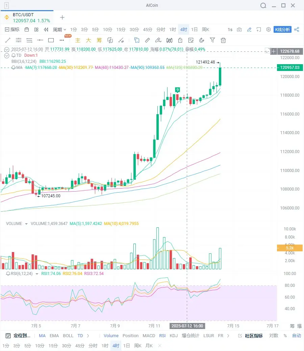Toggle the EMA overlay indicator
Image resolution: width=304 pixels, height=351 pixels.
[x=54, y=335]
